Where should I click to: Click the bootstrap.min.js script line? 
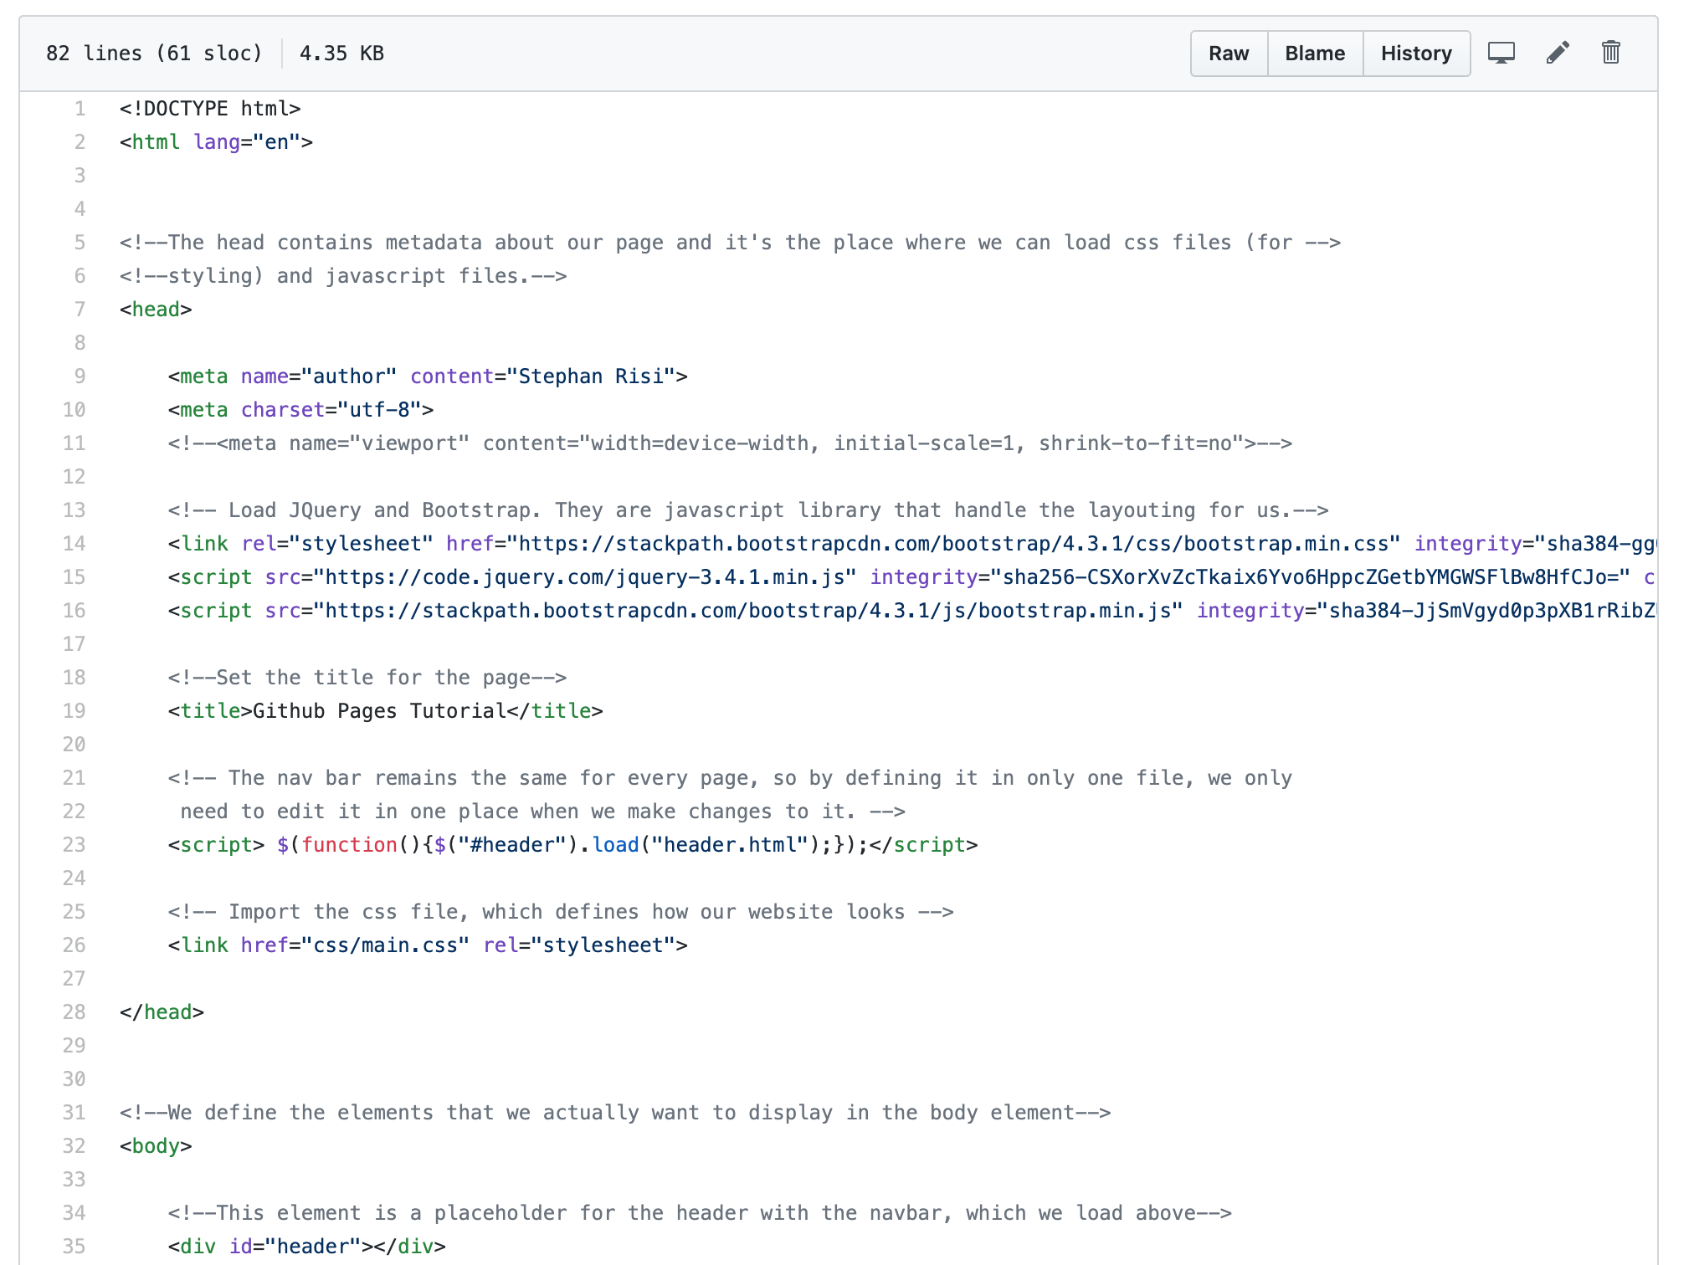[911, 611]
